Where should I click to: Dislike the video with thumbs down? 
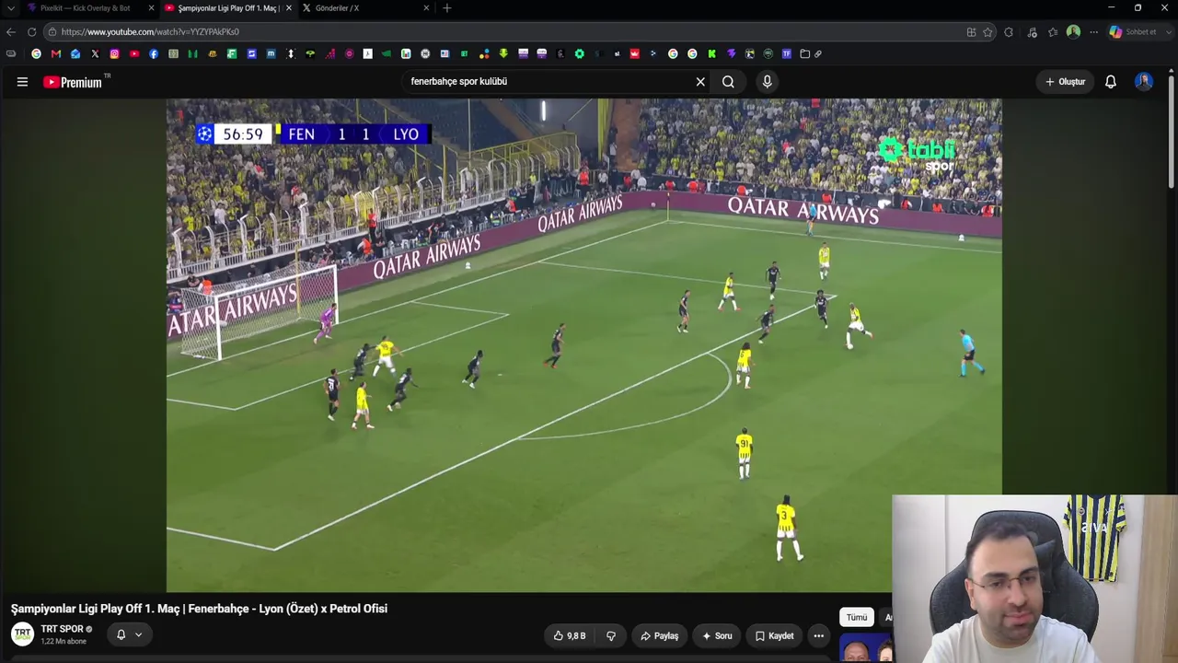(610, 635)
